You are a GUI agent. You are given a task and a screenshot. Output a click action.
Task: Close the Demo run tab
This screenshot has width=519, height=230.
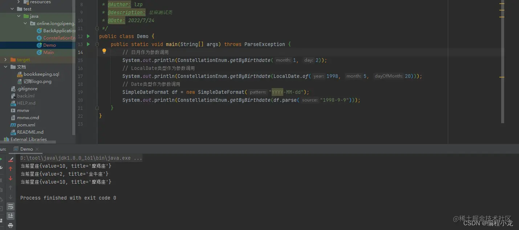tap(37, 149)
